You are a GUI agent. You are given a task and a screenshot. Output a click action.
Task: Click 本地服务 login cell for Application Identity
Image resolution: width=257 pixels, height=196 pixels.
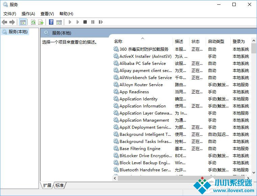[240, 99]
